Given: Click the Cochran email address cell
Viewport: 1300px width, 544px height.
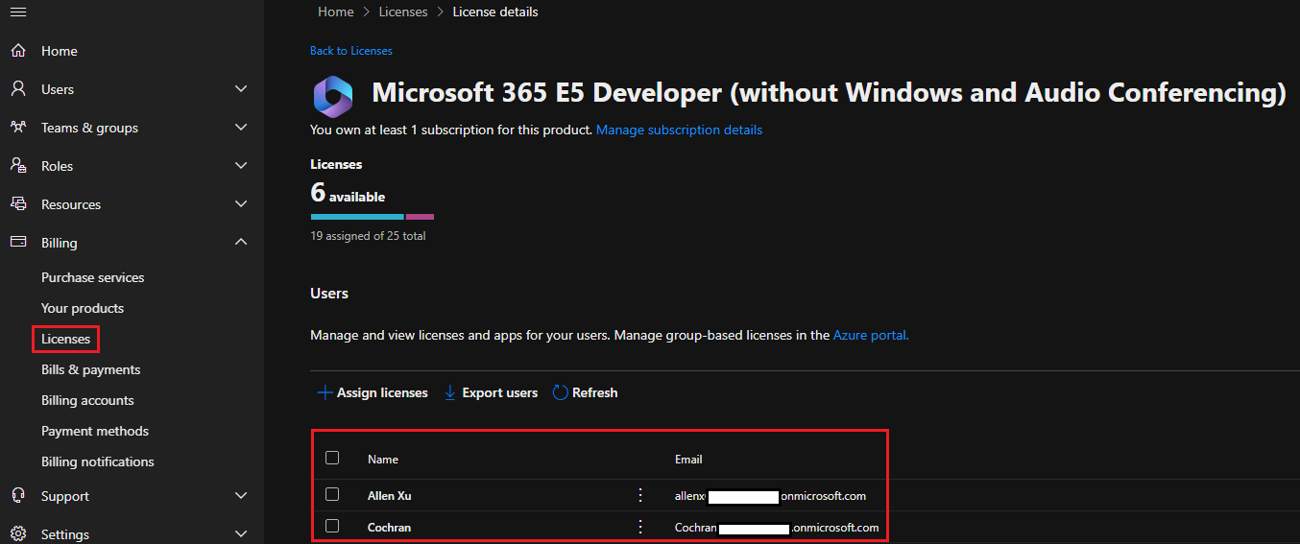Looking at the screenshot, I should point(777,528).
